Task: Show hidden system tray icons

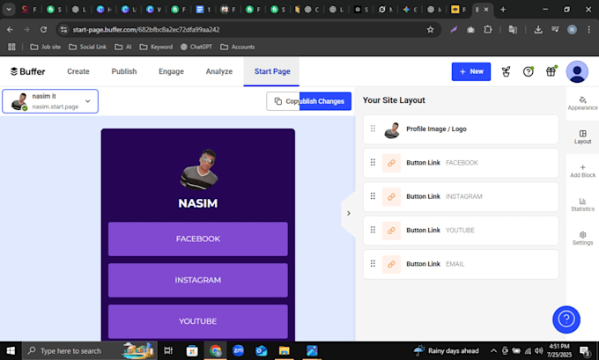Action: pyautogui.click(x=493, y=350)
